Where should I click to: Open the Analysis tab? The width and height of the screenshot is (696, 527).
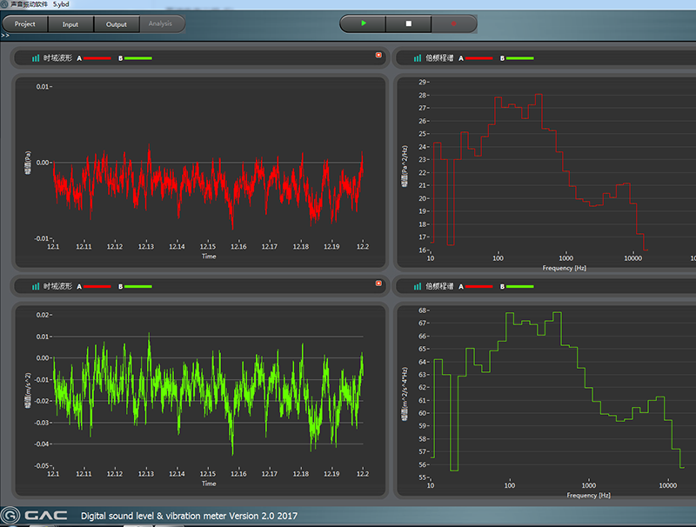point(161,23)
